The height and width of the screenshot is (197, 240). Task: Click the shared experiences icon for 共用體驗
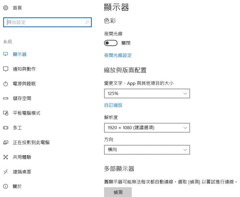[x=6, y=157]
